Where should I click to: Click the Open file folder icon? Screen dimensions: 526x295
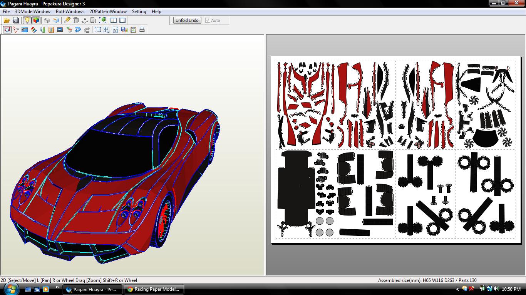tap(7, 20)
